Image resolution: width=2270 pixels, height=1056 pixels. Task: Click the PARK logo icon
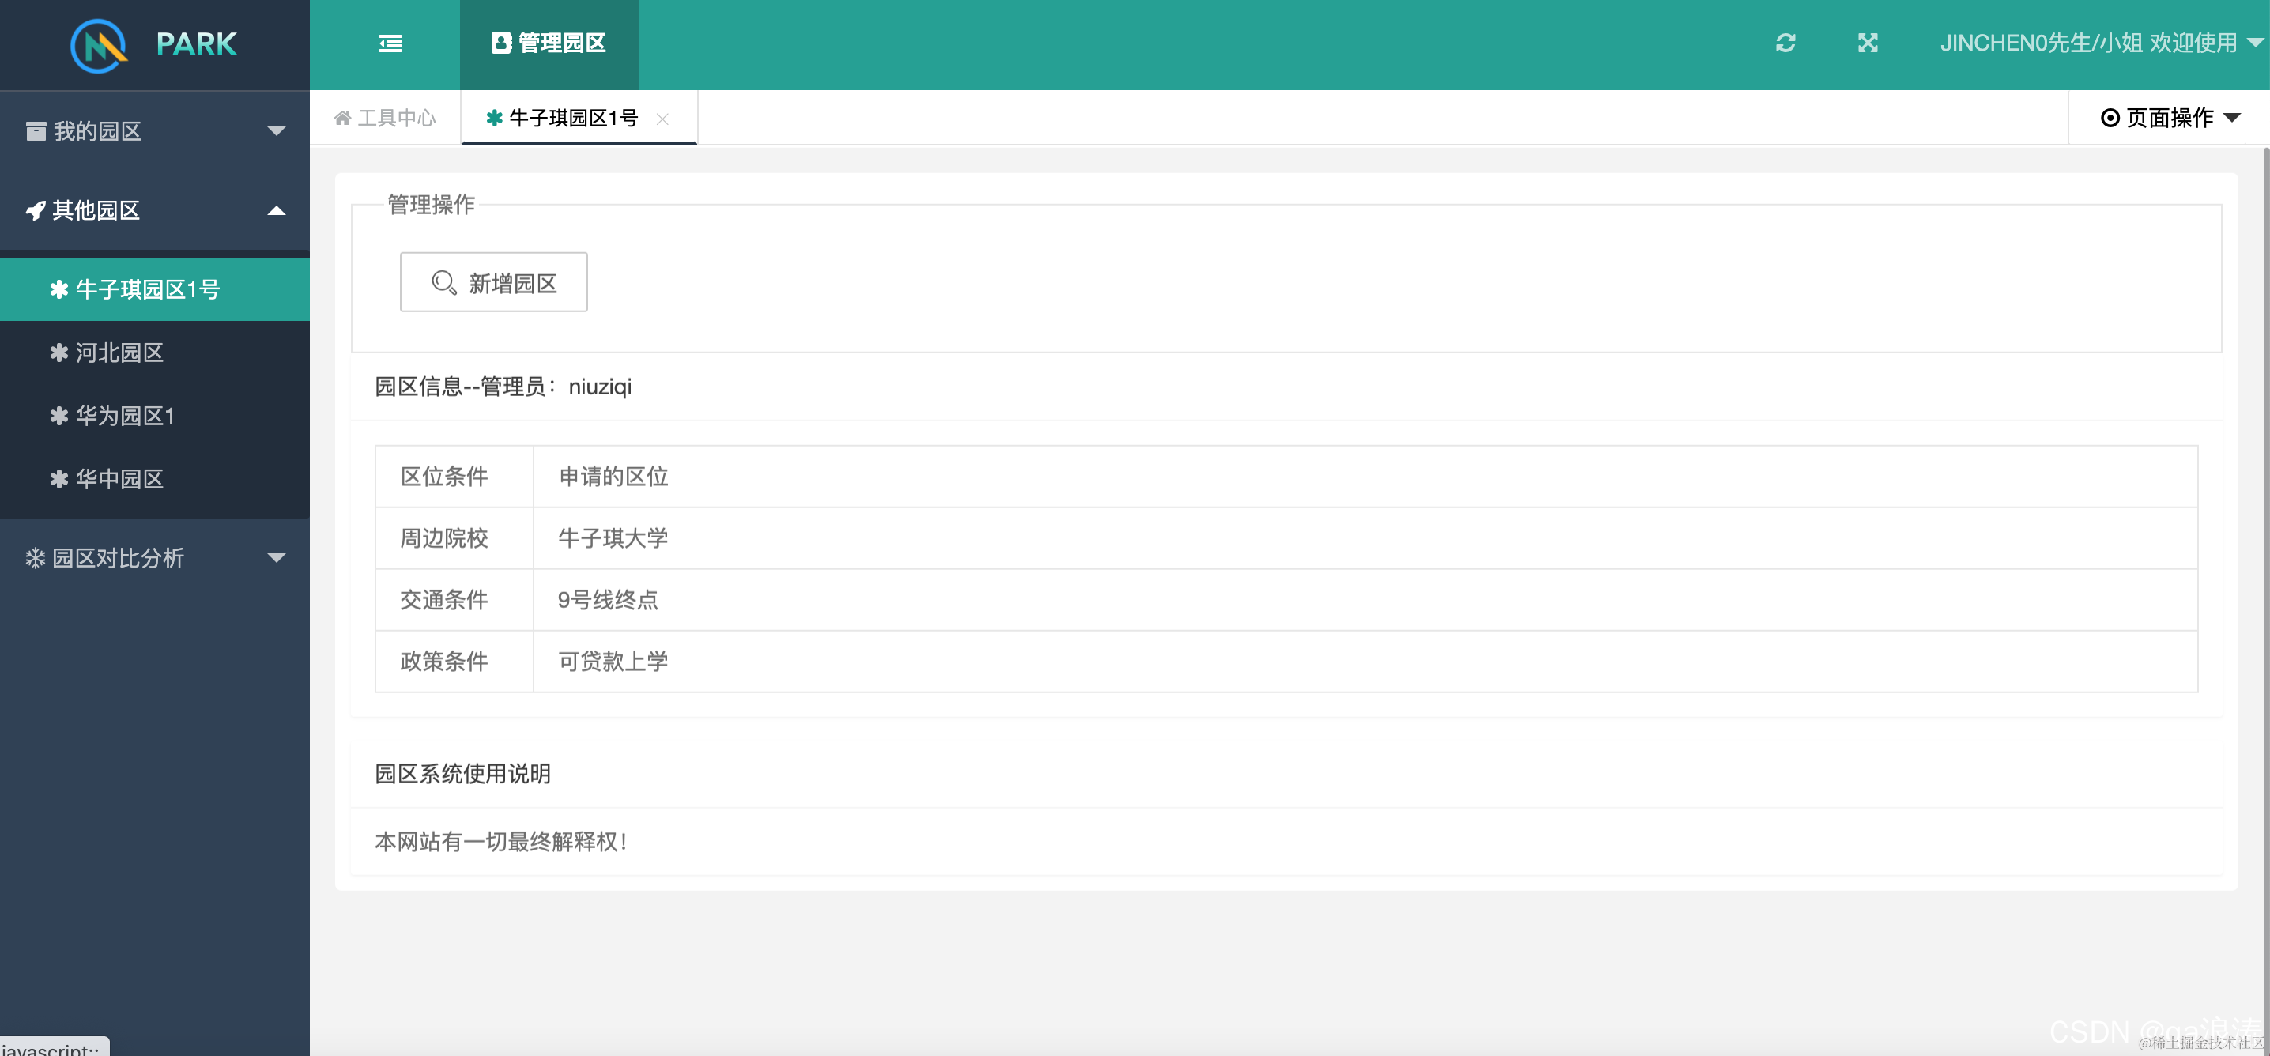click(x=99, y=45)
